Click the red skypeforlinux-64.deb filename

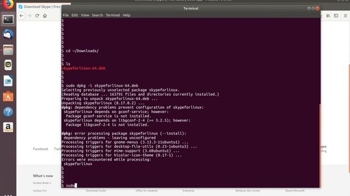(x=84, y=68)
